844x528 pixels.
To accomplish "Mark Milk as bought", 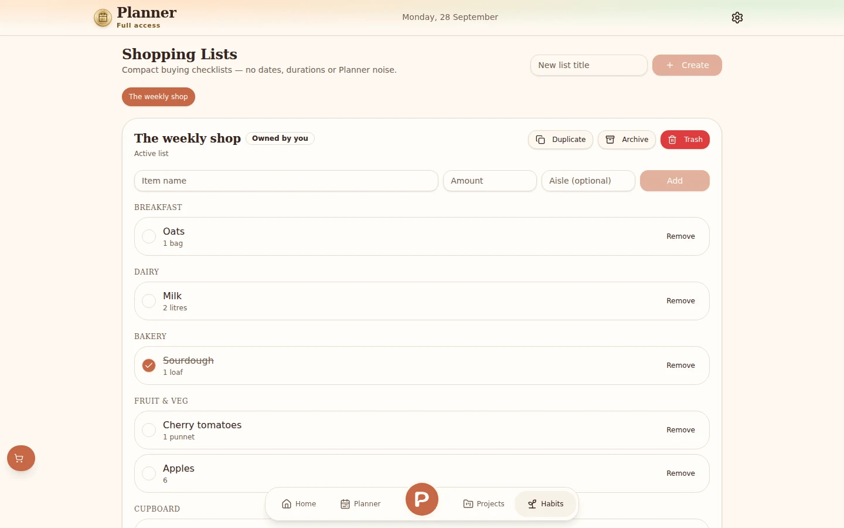I will 149,301.
